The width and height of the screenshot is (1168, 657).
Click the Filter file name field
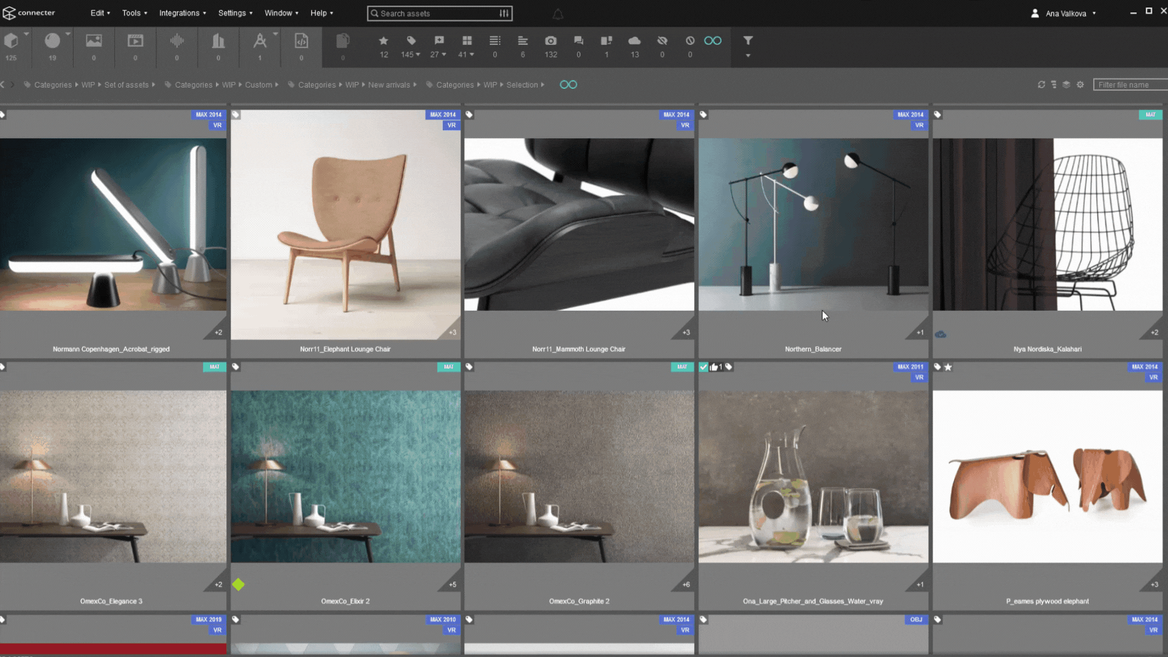pyautogui.click(x=1130, y=85)
